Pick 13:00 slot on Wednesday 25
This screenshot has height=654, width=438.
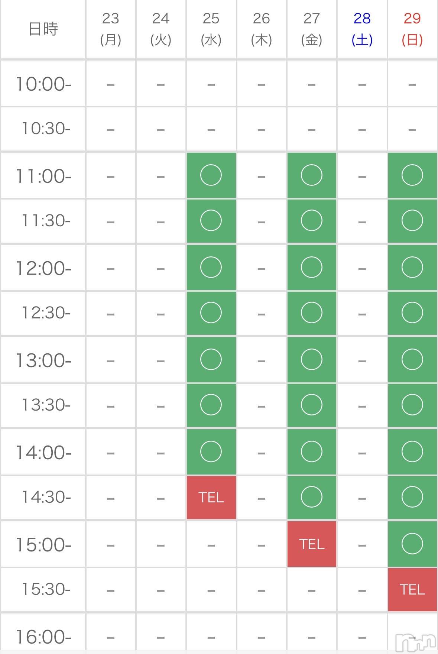(x=211, y=359)
